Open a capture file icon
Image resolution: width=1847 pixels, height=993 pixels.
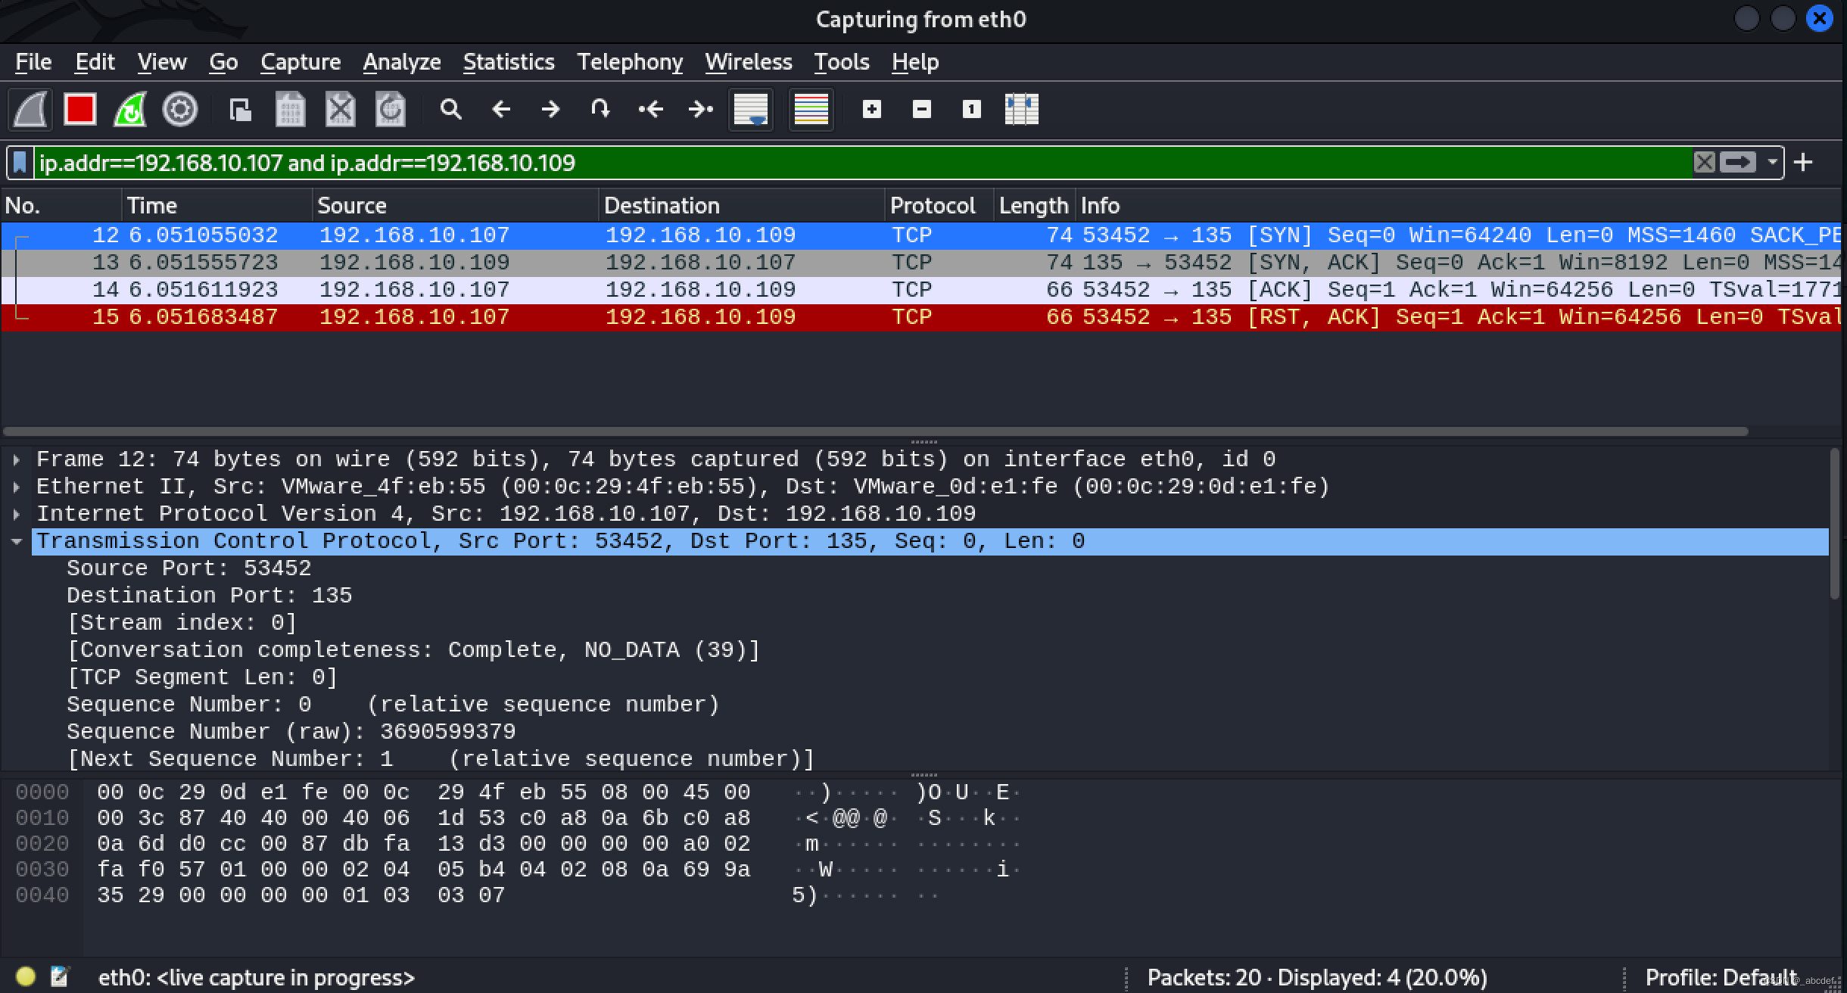(241, 110)
